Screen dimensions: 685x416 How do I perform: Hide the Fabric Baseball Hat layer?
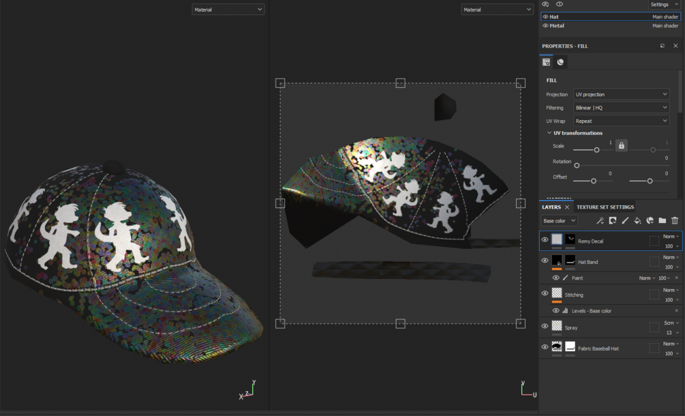coord(545,347)
